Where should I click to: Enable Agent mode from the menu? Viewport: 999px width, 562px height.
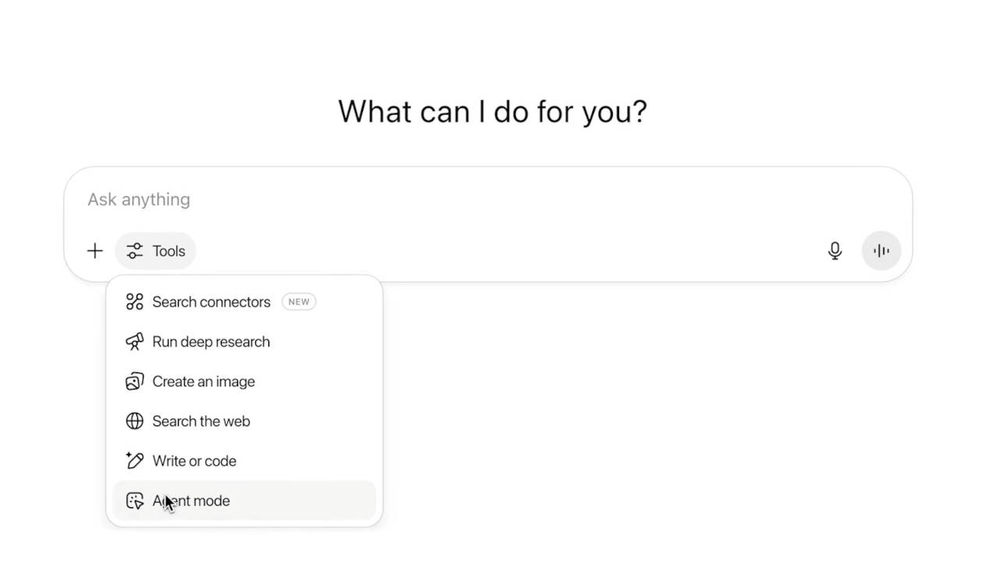244,500
